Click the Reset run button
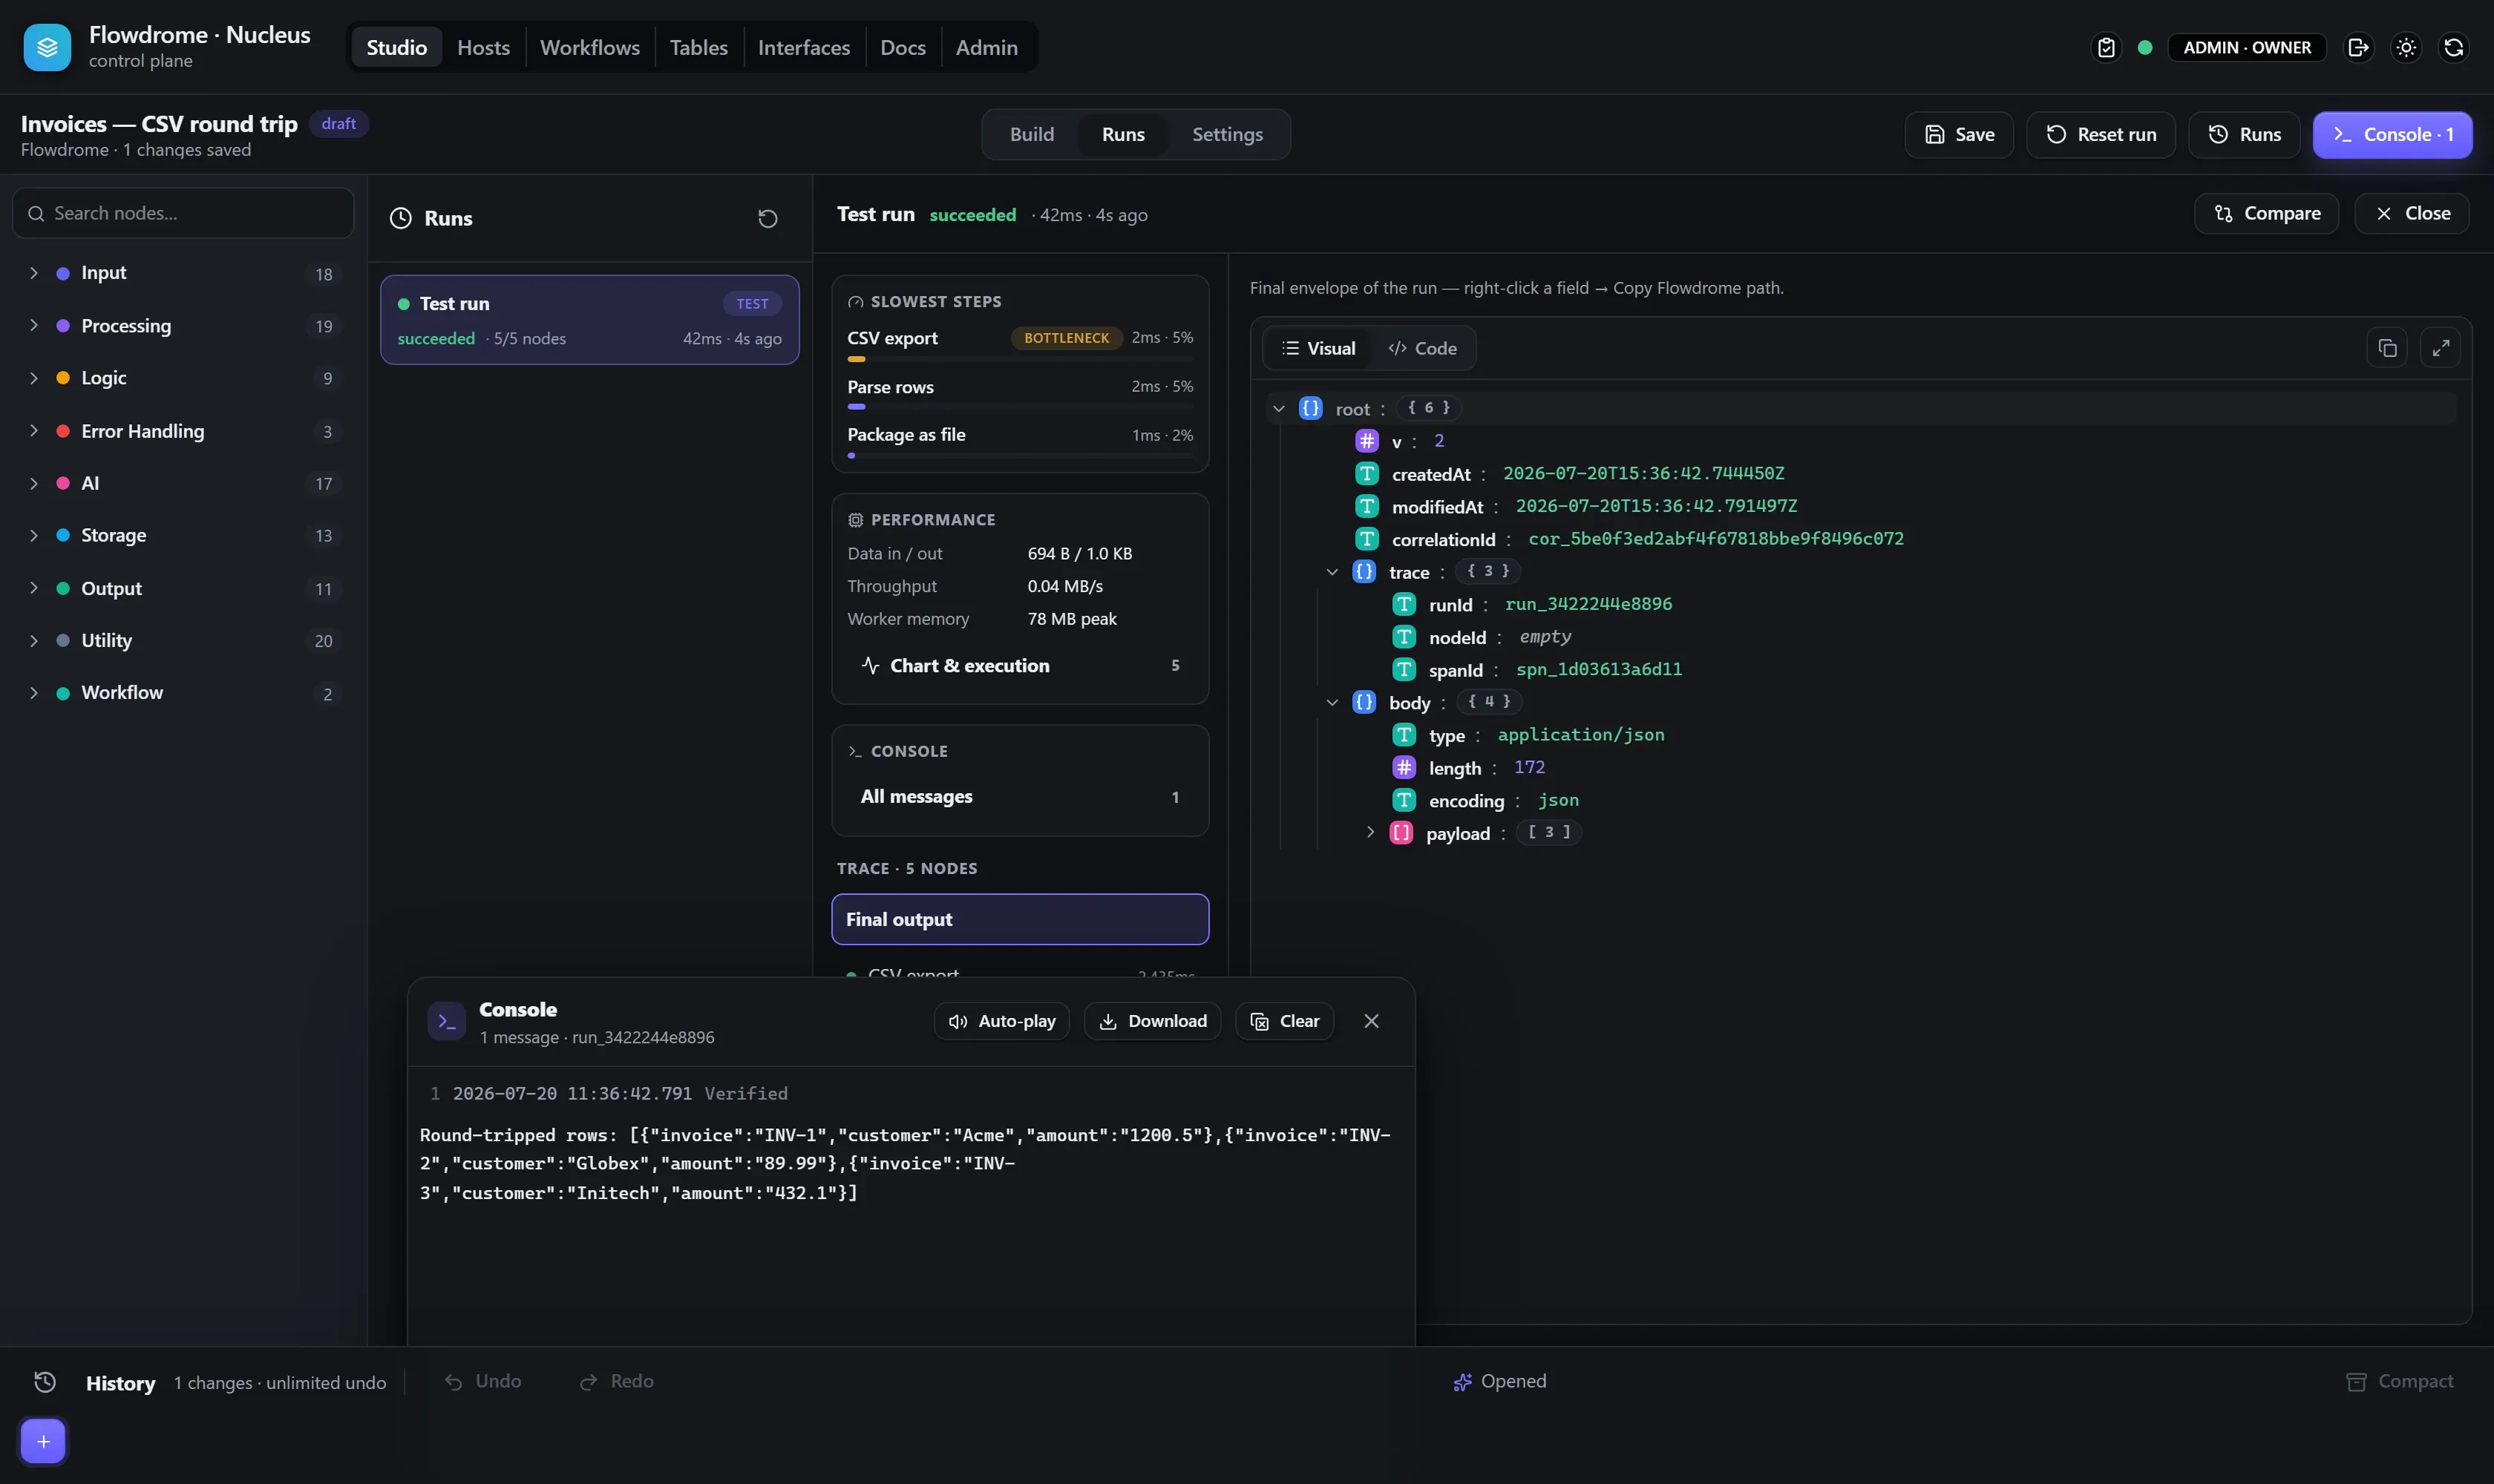Image resolution: width=2494 pixels, height=1484 pixels. (2100, 134)
